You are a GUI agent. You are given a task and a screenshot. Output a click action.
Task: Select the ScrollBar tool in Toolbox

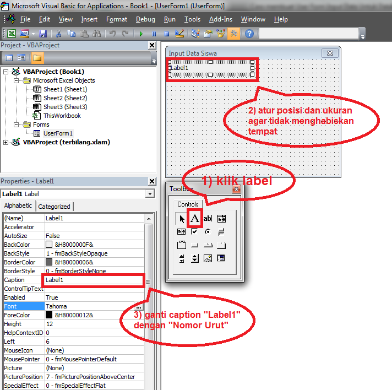tap(182, 258)
